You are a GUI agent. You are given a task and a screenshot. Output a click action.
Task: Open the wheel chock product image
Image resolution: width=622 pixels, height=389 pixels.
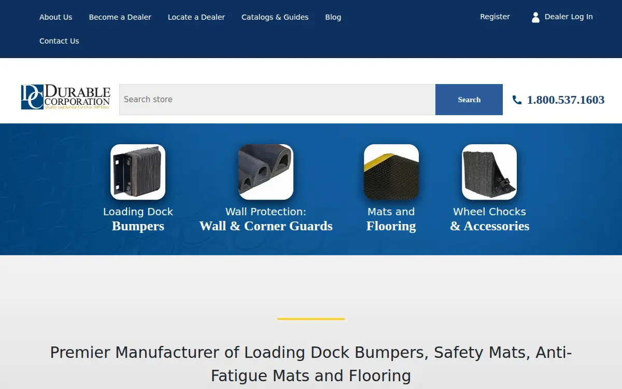(489, 172)
